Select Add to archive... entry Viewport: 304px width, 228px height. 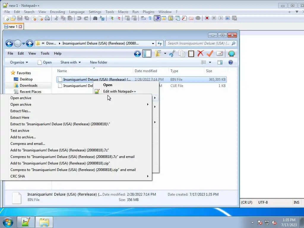pyautogui.click(x=23, y=137)
